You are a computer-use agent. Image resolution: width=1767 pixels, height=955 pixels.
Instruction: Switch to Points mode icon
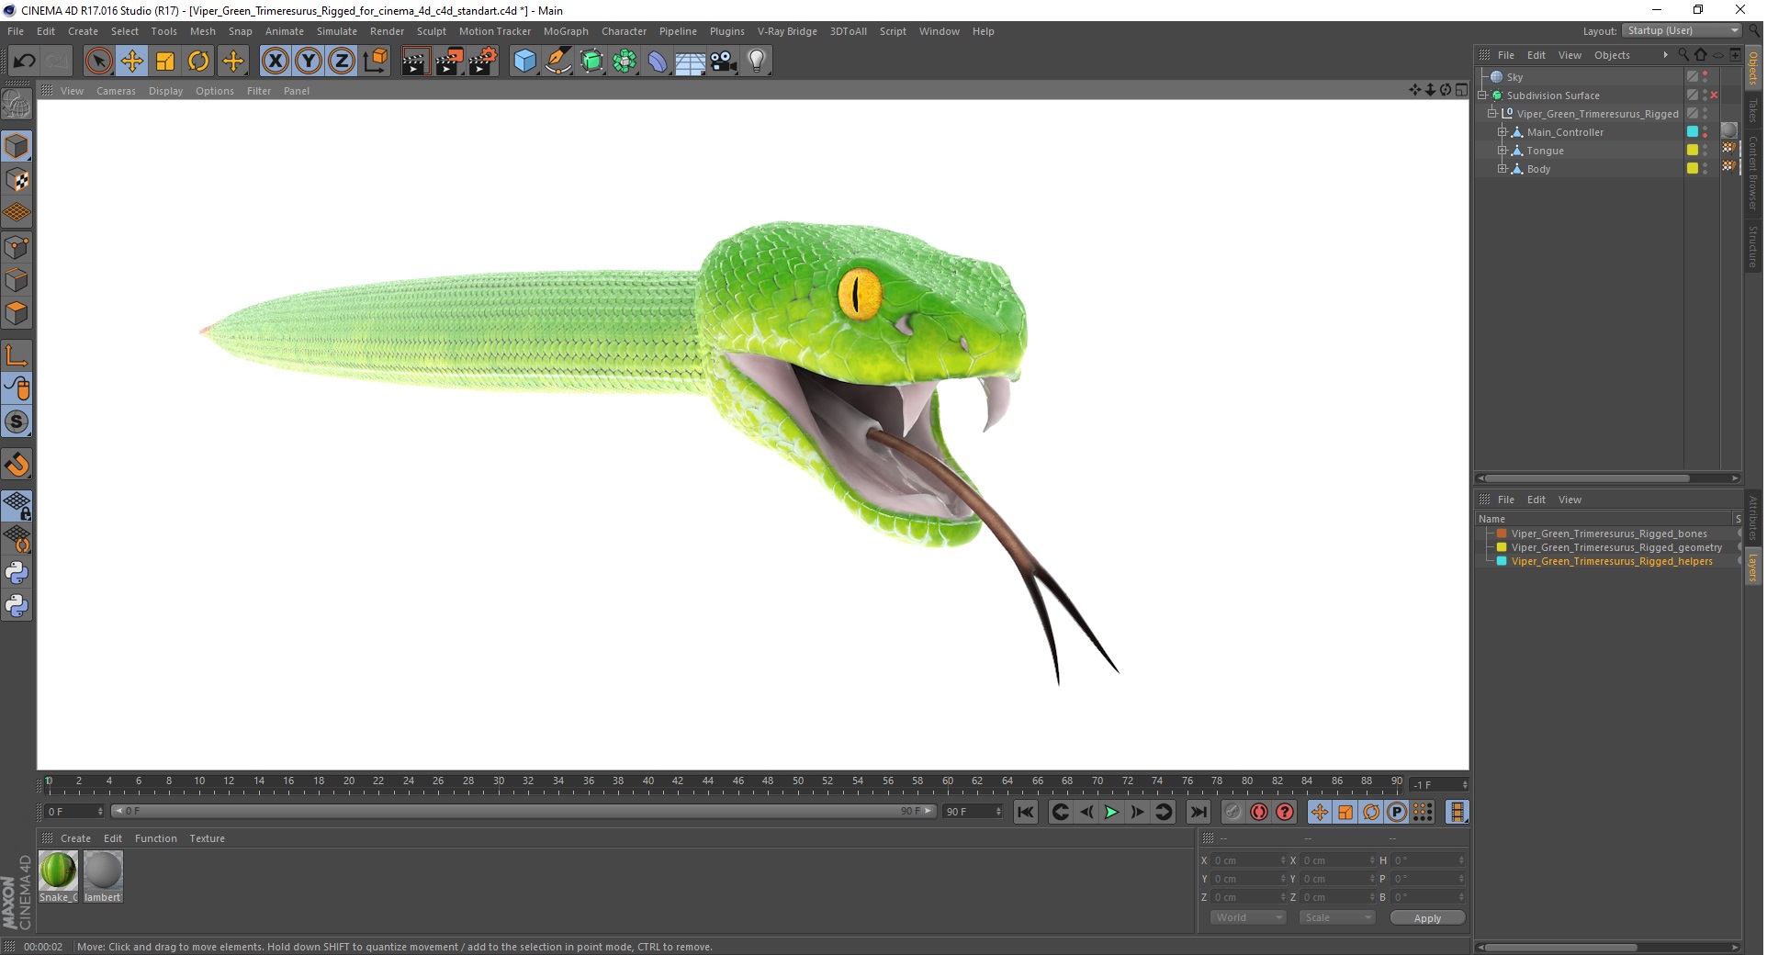tap(17, 247)
